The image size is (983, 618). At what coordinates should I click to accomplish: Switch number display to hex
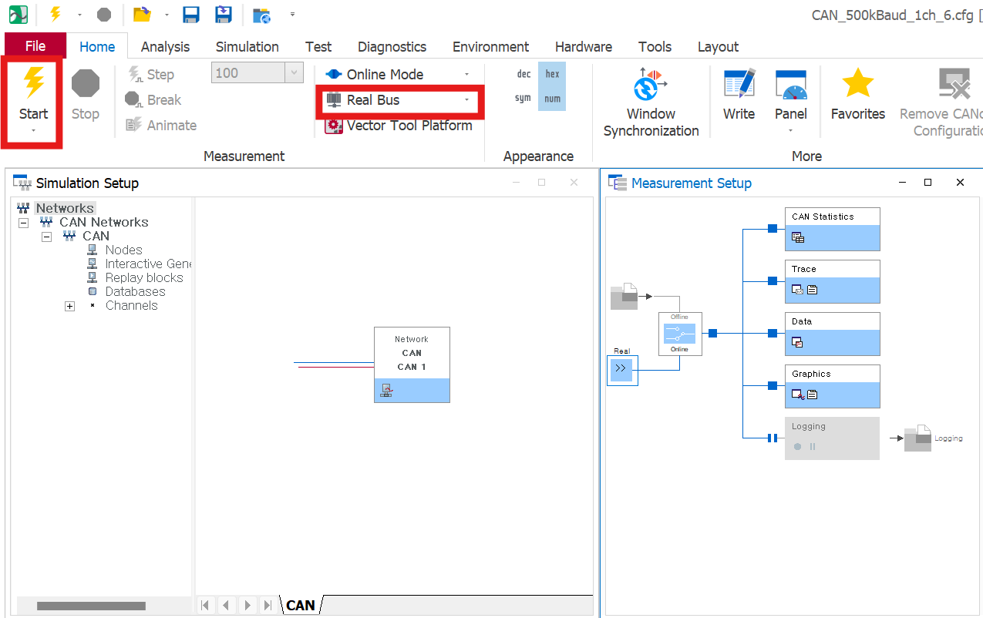tap(552, 74)
